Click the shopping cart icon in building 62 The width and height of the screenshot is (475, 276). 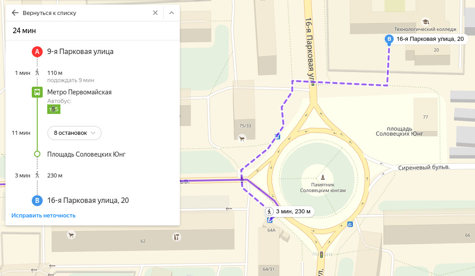tap(71, 235)
